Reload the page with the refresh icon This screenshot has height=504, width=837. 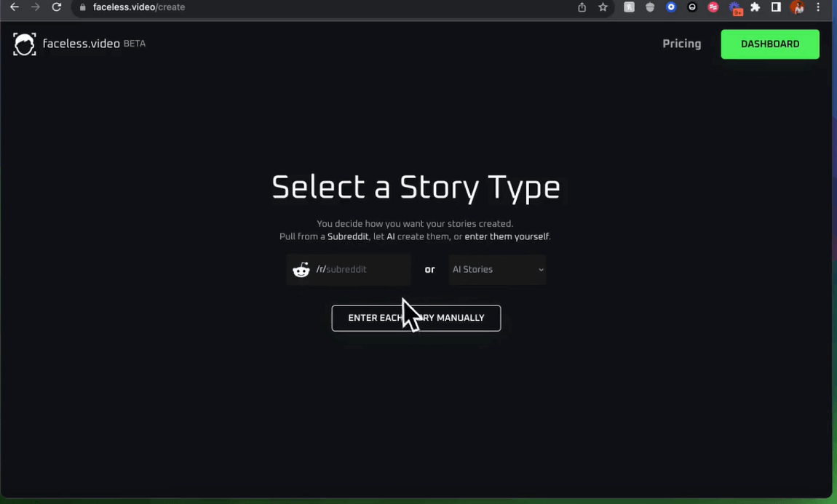point(57,7)
